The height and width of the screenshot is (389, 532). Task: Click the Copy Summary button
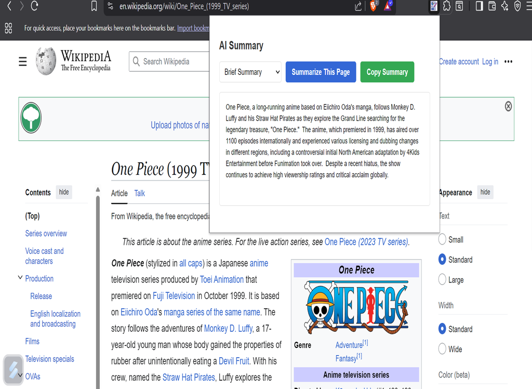(x=387, y=72)
